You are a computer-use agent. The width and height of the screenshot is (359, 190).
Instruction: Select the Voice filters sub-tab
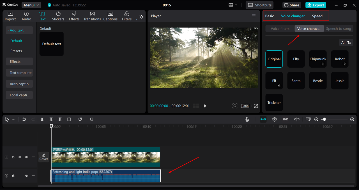[x=280, y=28]
